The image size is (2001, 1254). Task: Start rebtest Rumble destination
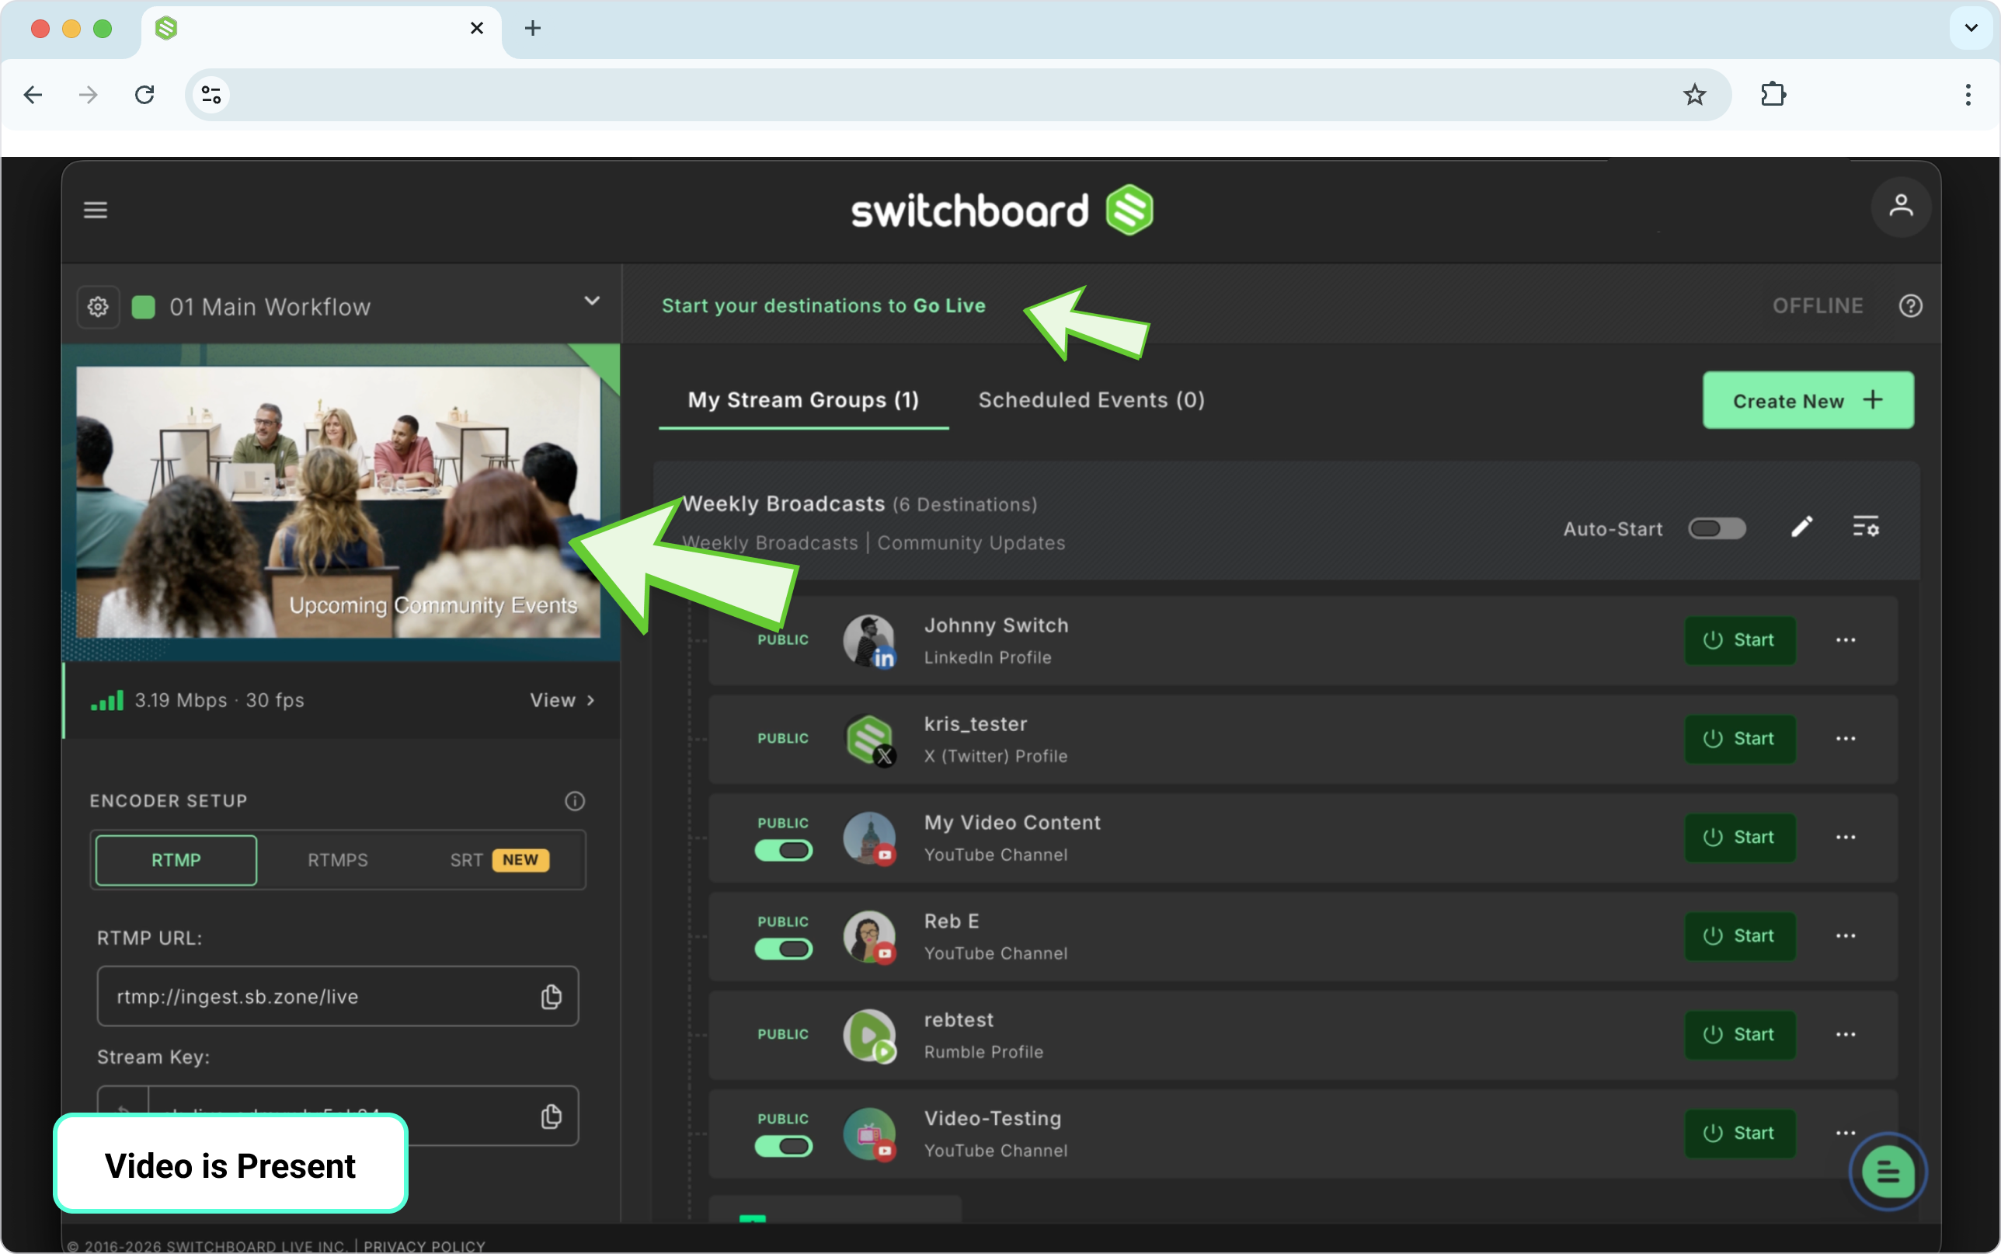1739,1035
